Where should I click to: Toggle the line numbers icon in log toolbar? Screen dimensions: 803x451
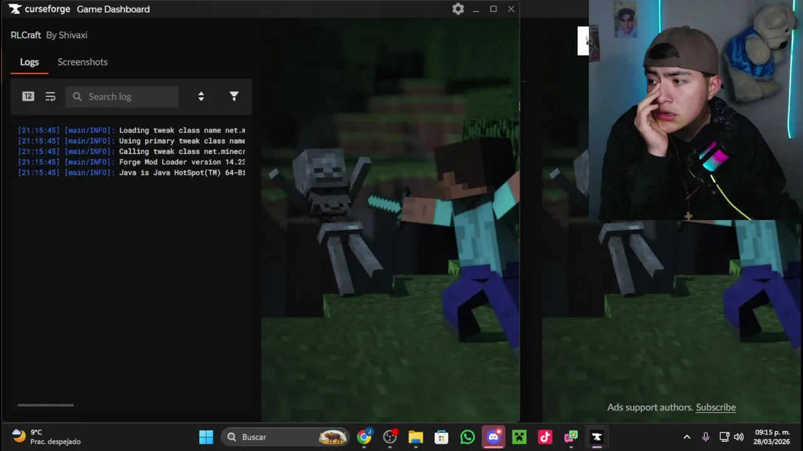tap(28, 96)
